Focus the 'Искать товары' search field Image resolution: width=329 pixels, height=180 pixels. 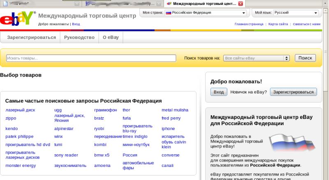pos(91,58)
